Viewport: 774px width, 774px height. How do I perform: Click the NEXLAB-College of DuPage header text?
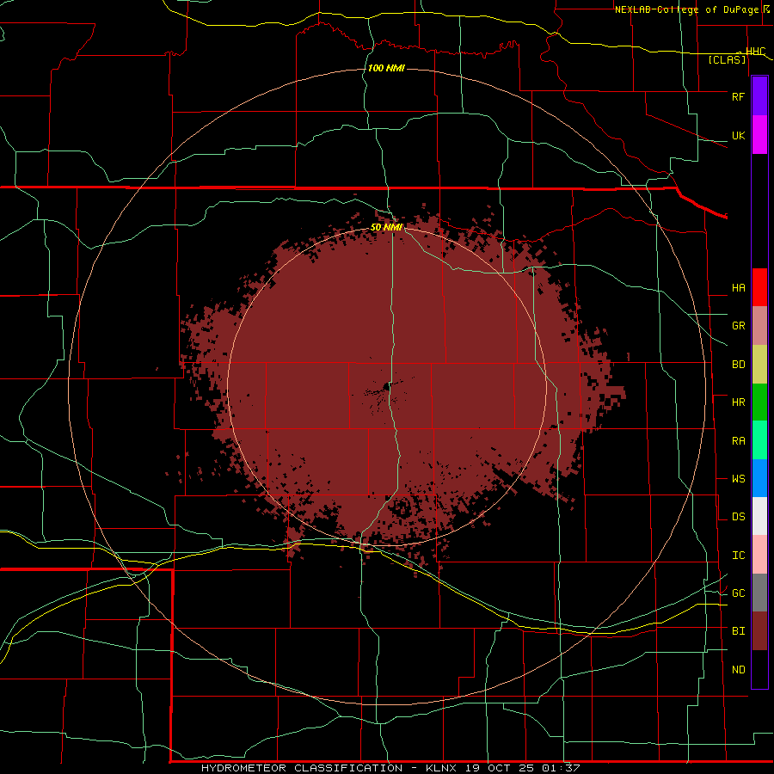pos(688,9)
